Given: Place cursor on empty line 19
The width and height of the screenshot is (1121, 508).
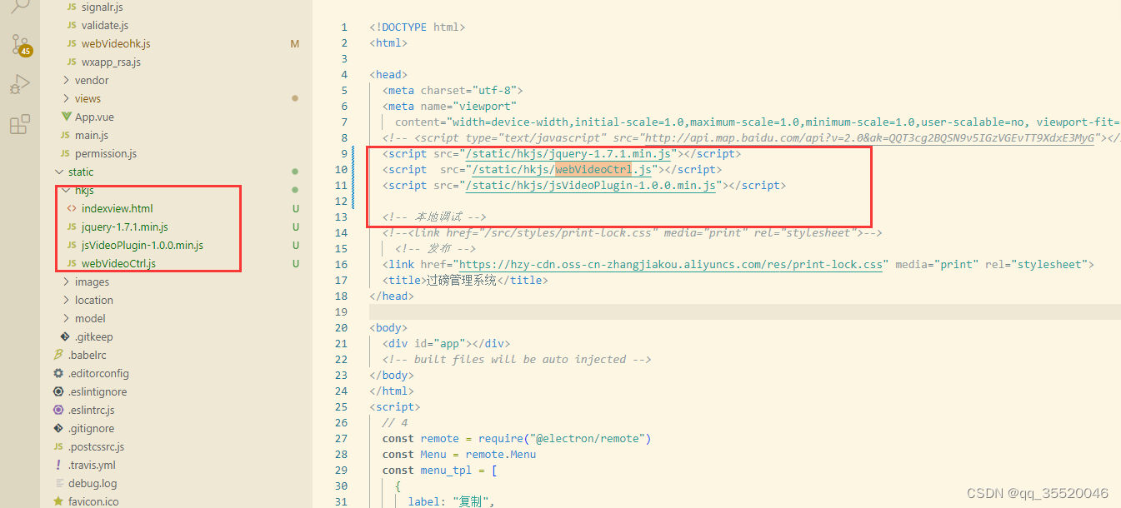Looking at the screenshot, I should (743, 311).
